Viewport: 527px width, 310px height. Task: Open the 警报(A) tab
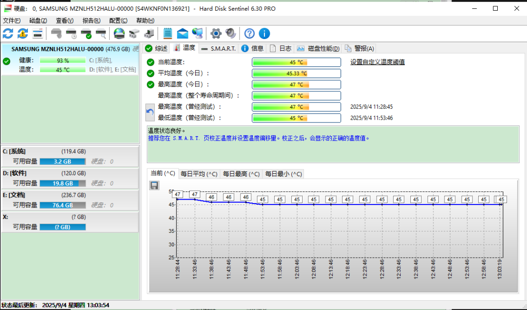pyautogui.click(x=359, y=48)
